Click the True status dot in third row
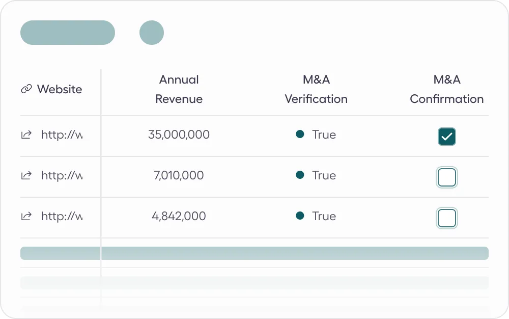 300,216
